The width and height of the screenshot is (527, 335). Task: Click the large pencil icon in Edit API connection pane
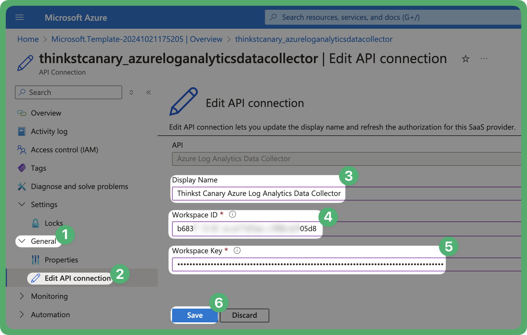pyautogui.click(x=184, y=102)
